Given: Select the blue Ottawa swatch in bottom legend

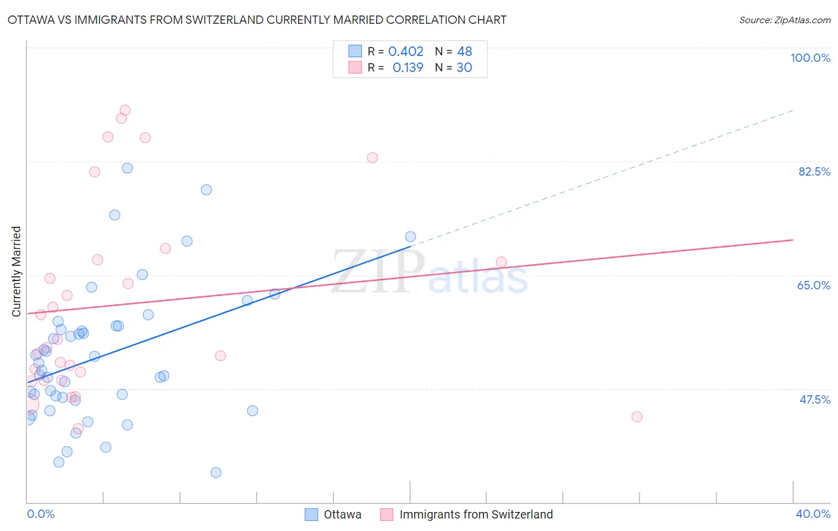Looking at the screenshot, I should click(311, 514).
